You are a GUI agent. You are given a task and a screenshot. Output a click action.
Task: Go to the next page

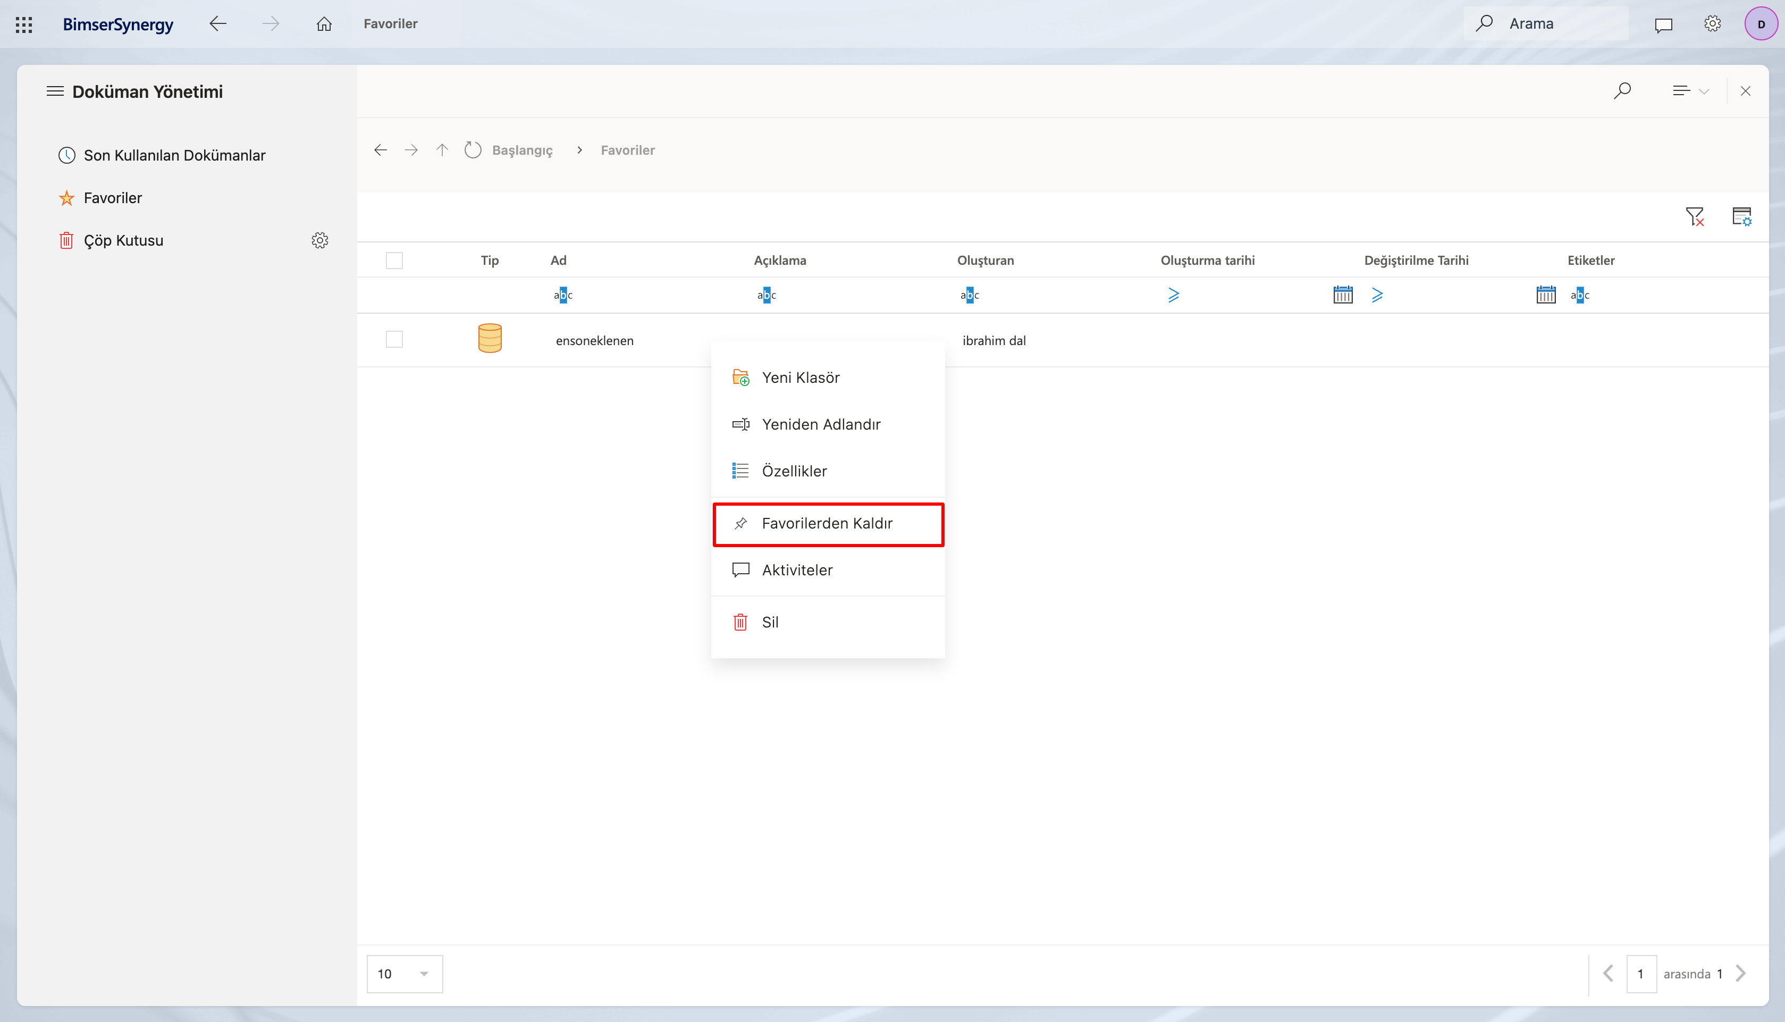click(1741, 974)
